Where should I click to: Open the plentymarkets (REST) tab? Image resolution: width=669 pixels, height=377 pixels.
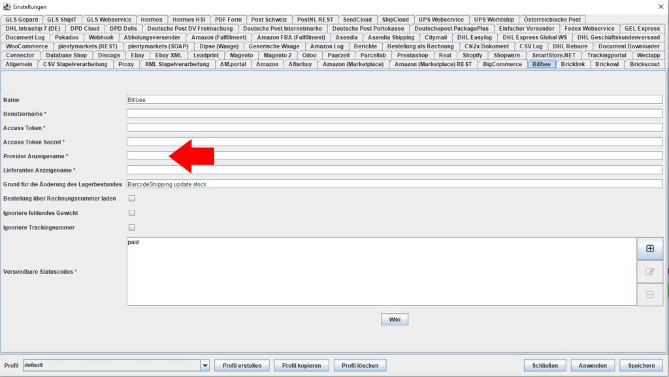pyautogui.click(x=88, y=46)
